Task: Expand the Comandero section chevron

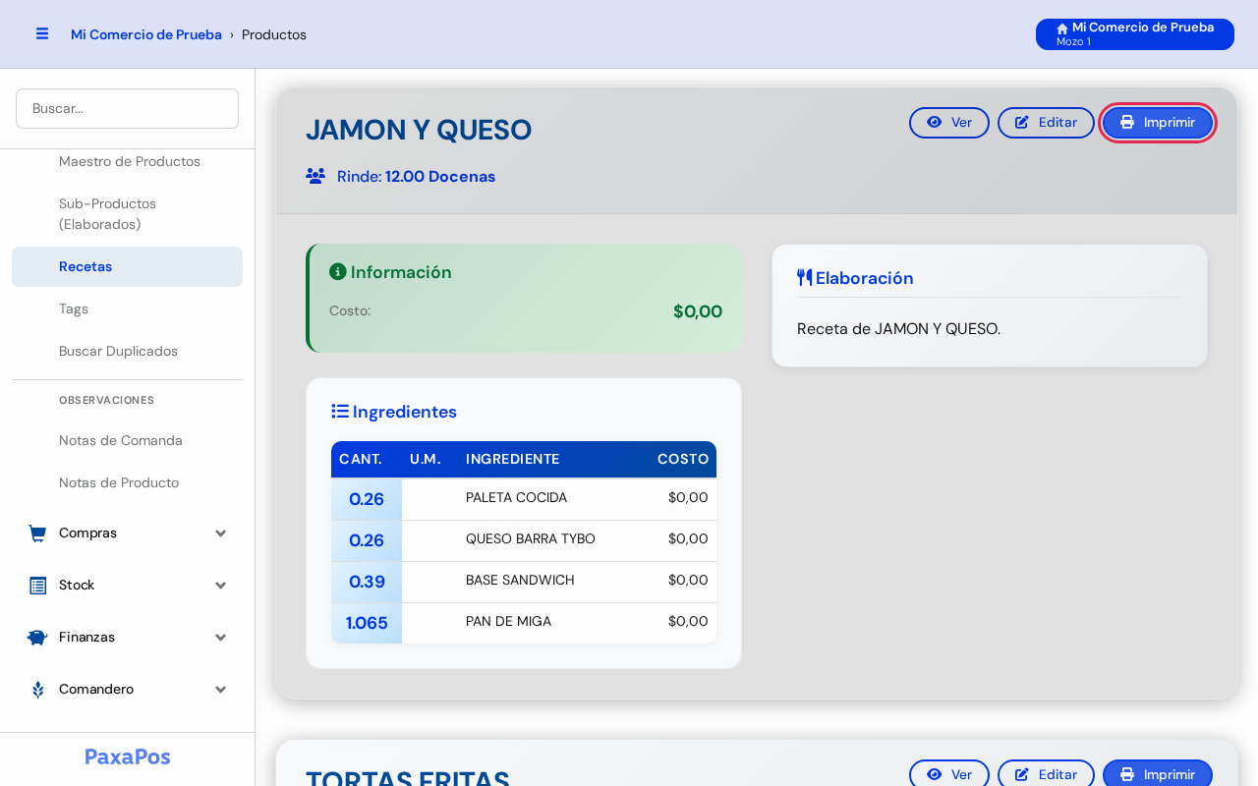Action: [x=221, y=690]
